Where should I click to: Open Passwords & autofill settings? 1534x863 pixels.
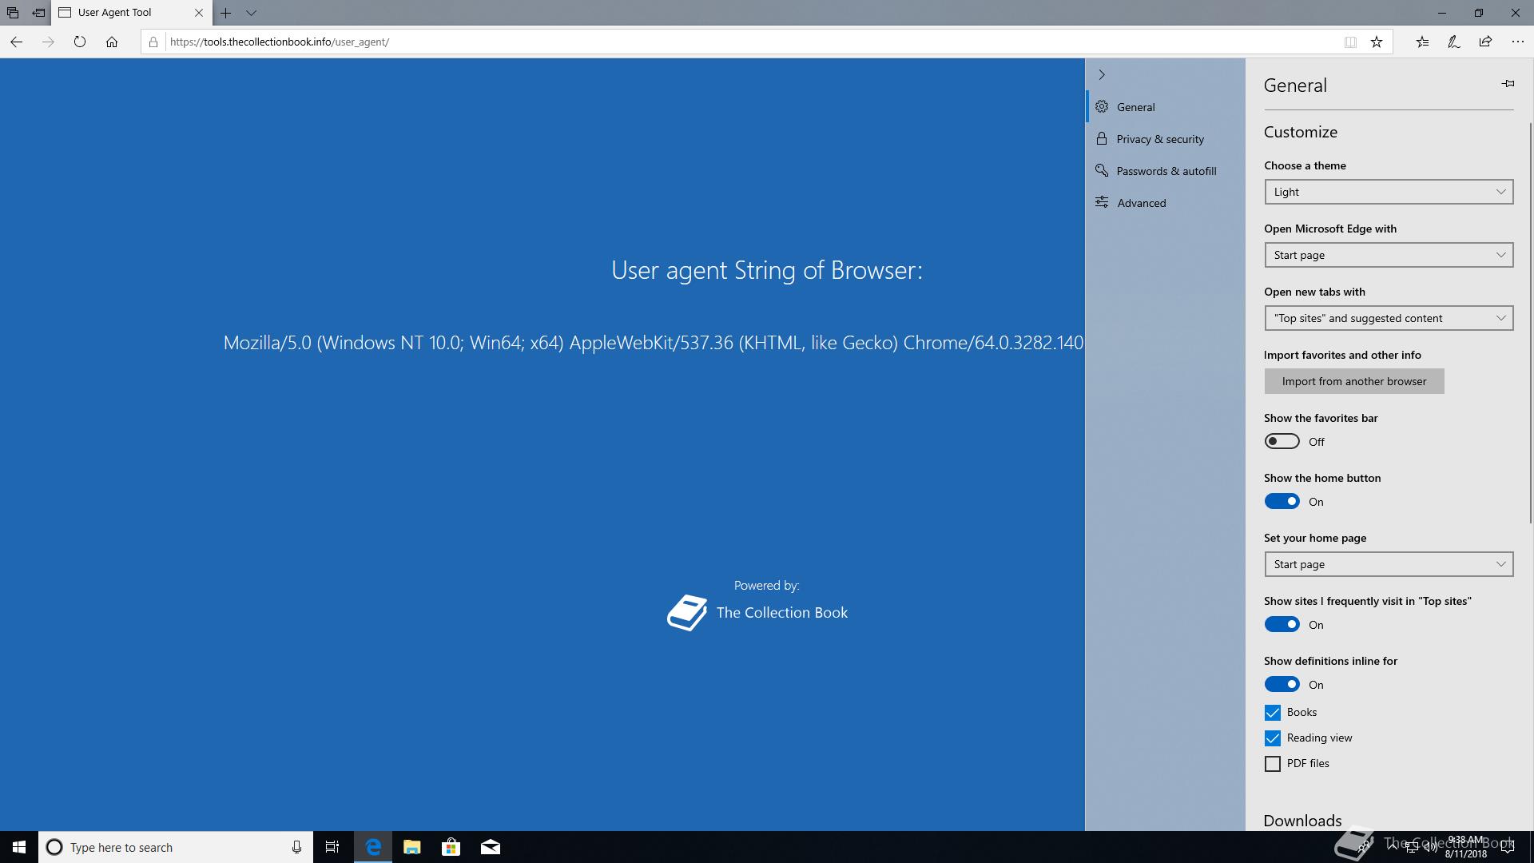1165,171
